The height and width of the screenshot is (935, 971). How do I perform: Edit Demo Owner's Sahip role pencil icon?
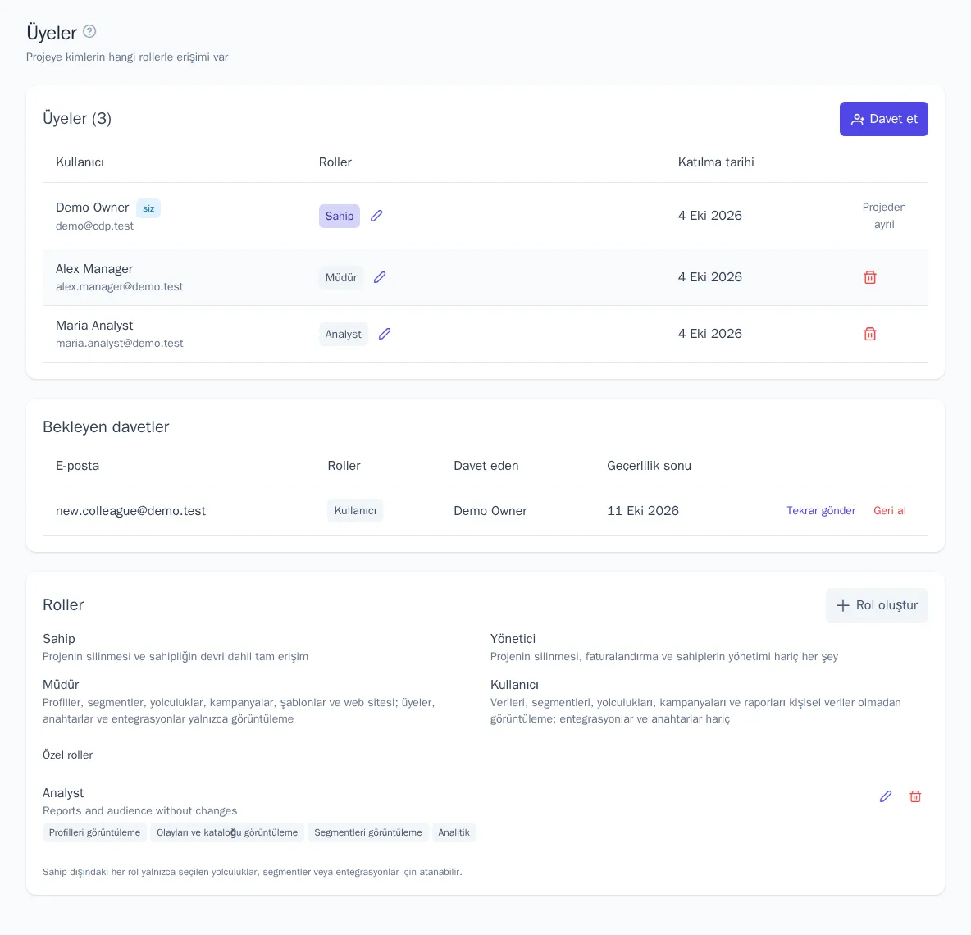tap(376, 216)
